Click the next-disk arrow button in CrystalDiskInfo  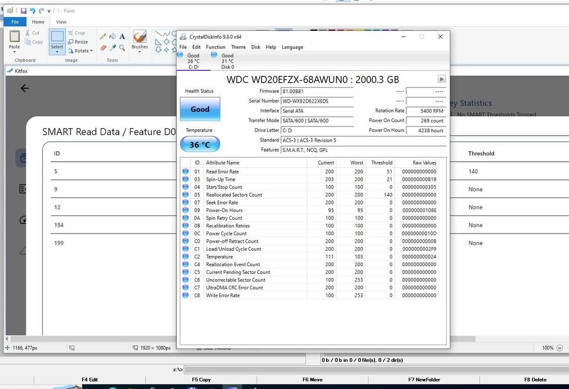coord(442,79)
